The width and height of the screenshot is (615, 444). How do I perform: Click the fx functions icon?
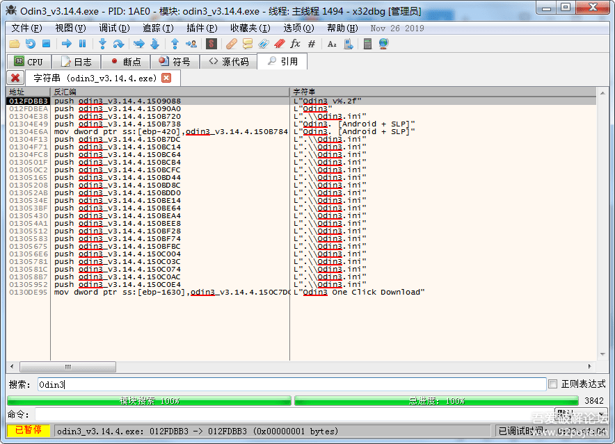click(x=295, y=44)
